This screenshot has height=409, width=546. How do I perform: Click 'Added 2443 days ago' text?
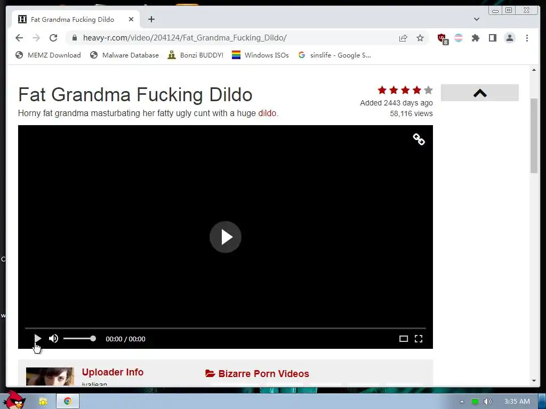(396, 103)
